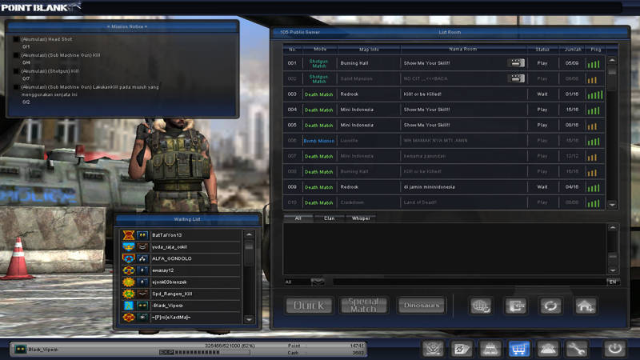Click the create room house icon
640x360 pixels.
[586, 306]
